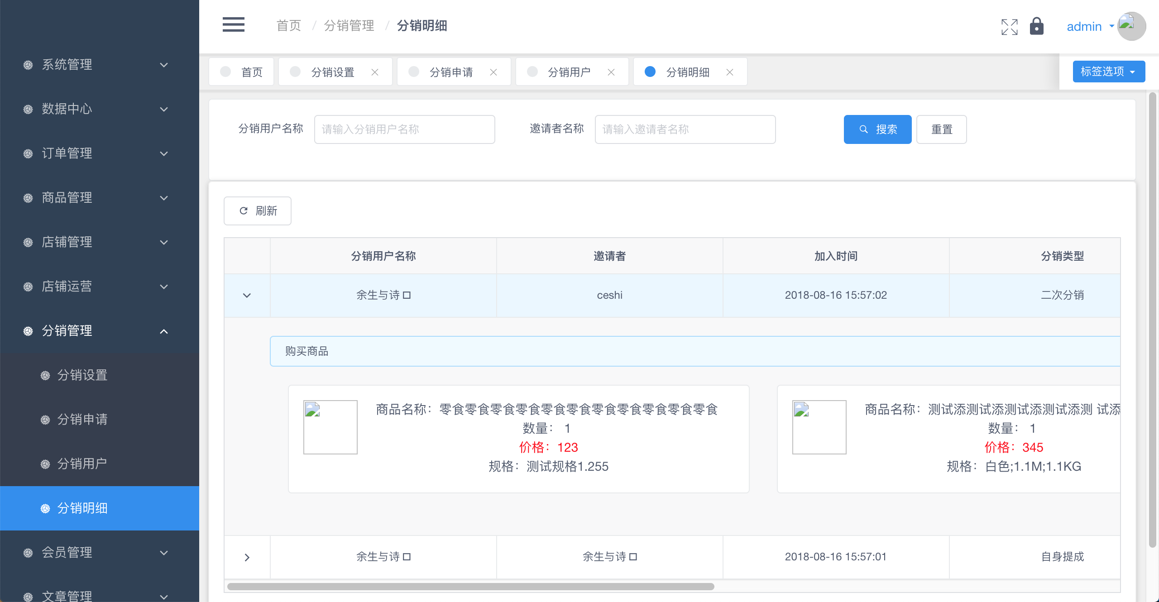Click the lock screen icon
The height and width of the screenshot is (602, 1159).
[x=1036, y=27]
